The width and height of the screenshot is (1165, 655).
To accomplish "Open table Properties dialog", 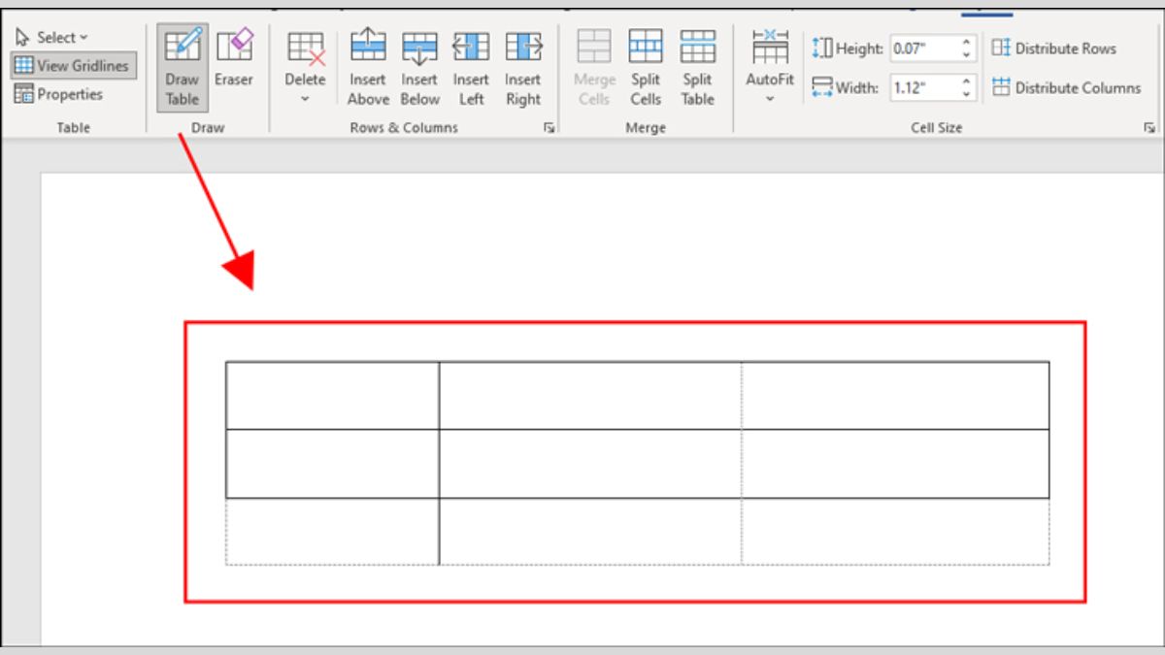I will [59, 94].
